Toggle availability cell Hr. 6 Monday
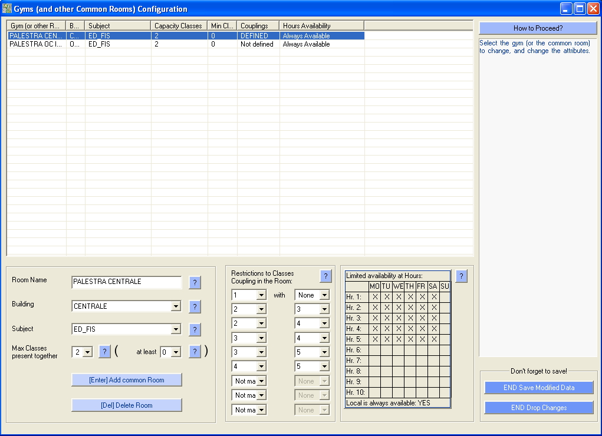 [375, 350]
